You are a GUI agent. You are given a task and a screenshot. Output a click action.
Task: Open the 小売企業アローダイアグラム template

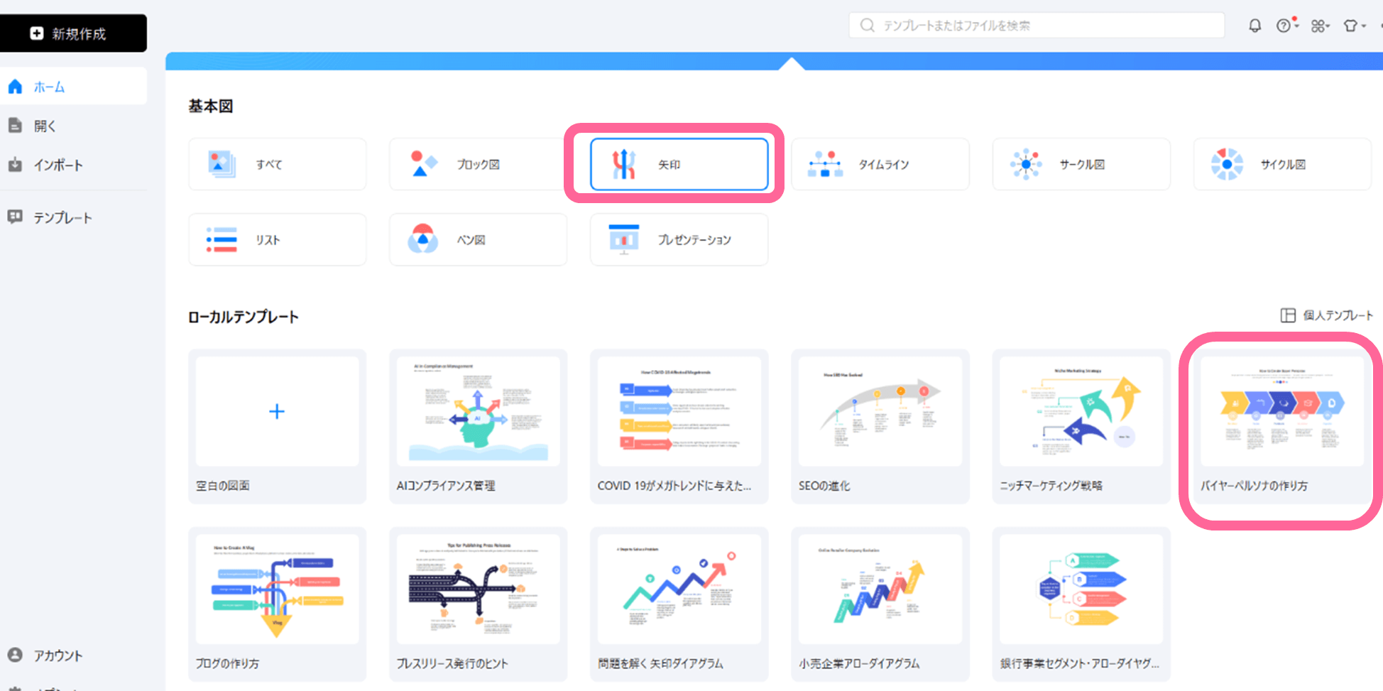pyautogui.click(x=880, y=604)
